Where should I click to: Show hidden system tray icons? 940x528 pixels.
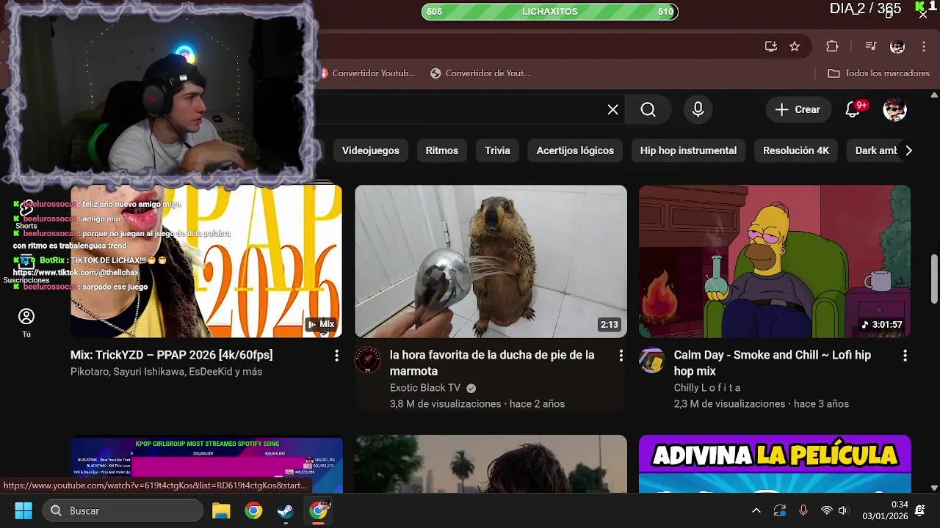click(756, 510)
